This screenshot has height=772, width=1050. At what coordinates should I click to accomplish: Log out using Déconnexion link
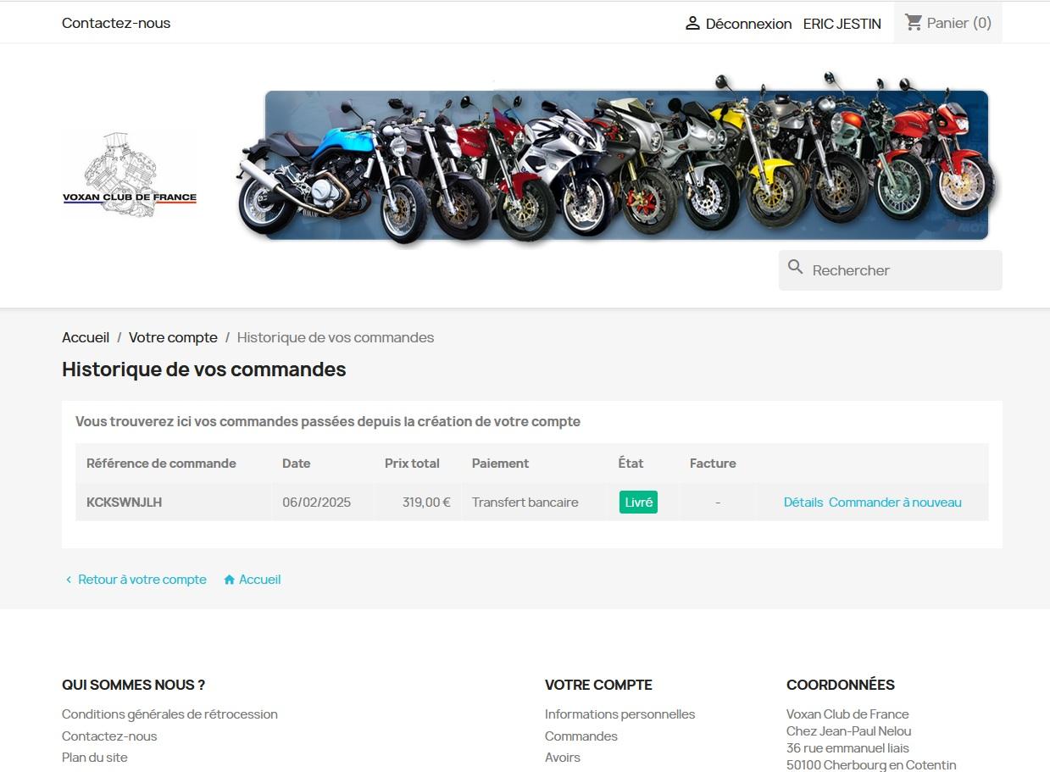(x=748, y=24)
